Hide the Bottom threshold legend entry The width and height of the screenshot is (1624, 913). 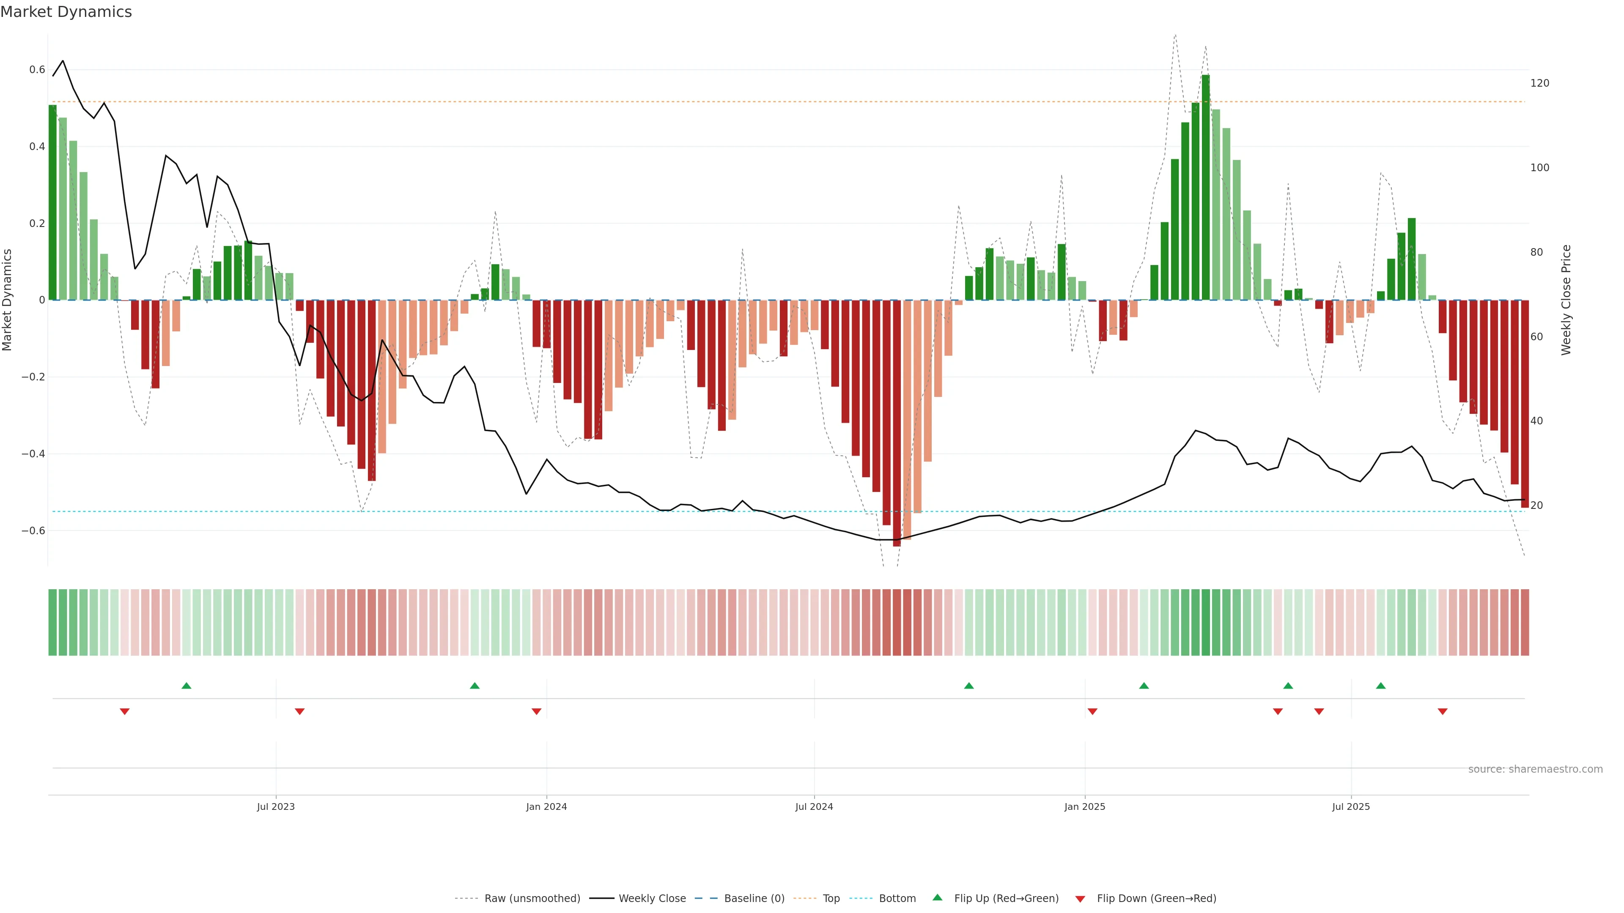(x=897, y=899)
